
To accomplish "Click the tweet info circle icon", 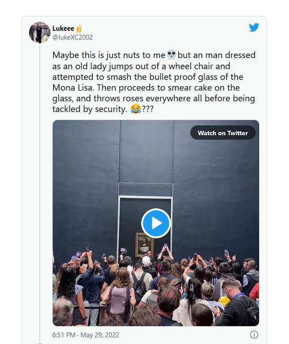I will (x=254, y=335).
